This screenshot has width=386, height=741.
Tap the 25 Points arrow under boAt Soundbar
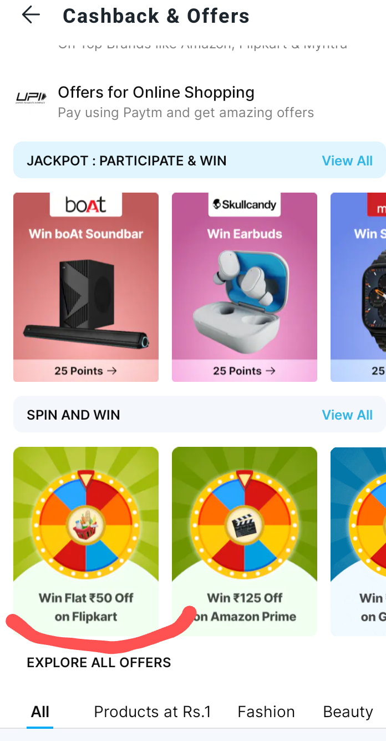pyautogui.click(x=86, y=371)
